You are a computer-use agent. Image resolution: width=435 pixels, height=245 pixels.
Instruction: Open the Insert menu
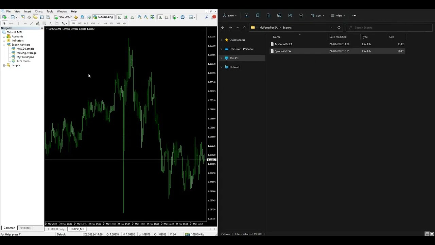tap(28, 11)
